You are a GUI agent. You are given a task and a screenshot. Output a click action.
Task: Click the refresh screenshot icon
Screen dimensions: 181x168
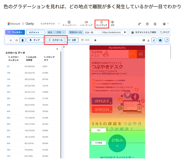point(167,40)
